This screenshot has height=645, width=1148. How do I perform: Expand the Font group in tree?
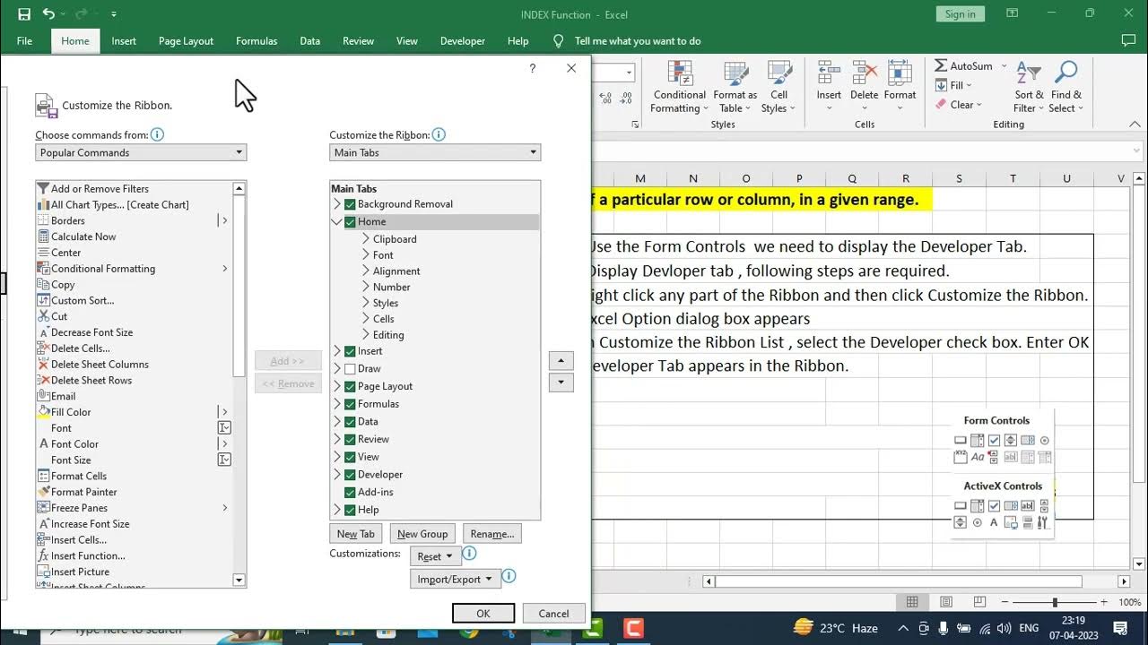(366, 255)
